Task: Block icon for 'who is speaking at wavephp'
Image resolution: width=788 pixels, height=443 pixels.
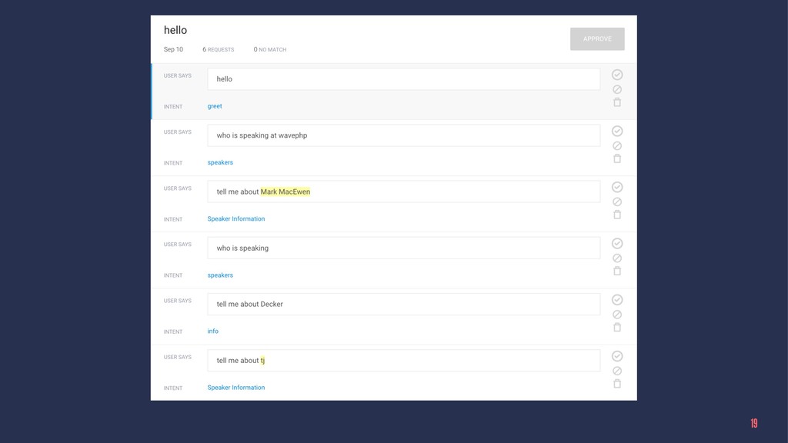Action: tap(617, 145)
